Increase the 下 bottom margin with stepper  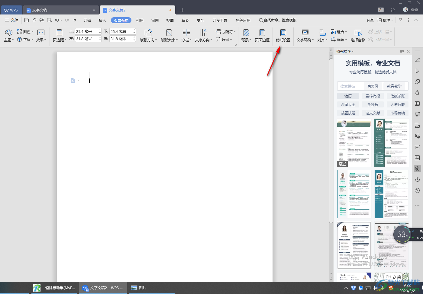tap(134, 30)
